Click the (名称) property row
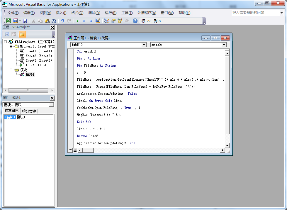Image resolution: width=287 pixels, height=210 pixels. [29, 117]
